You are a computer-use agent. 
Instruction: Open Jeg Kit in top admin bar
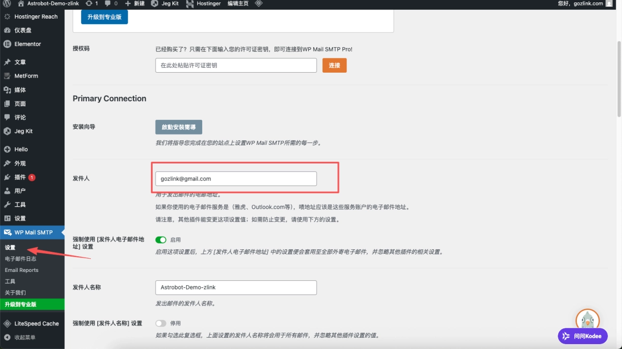tap(164, 3)
